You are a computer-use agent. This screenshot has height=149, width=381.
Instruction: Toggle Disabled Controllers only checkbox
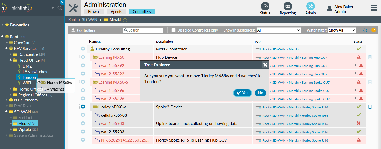pos(174,30)
